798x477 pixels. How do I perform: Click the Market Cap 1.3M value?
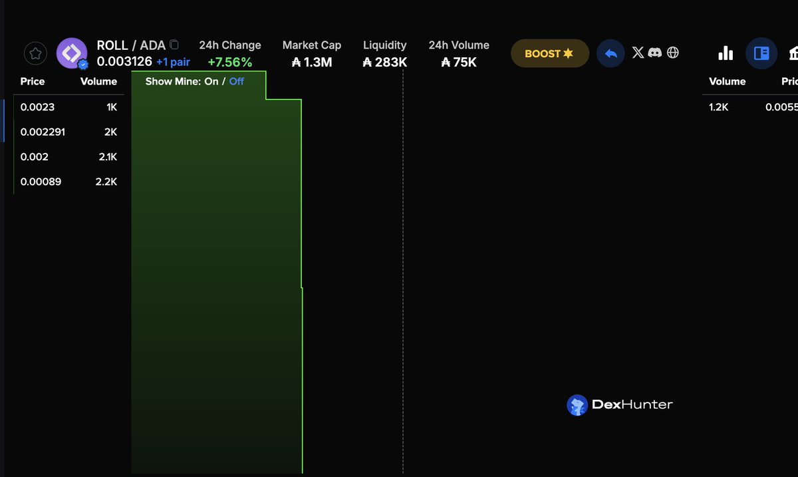coord(312,63)
